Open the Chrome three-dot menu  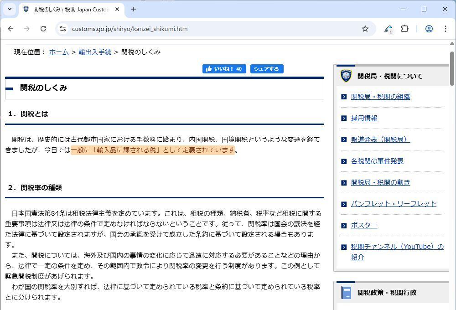tap(445, 29)
